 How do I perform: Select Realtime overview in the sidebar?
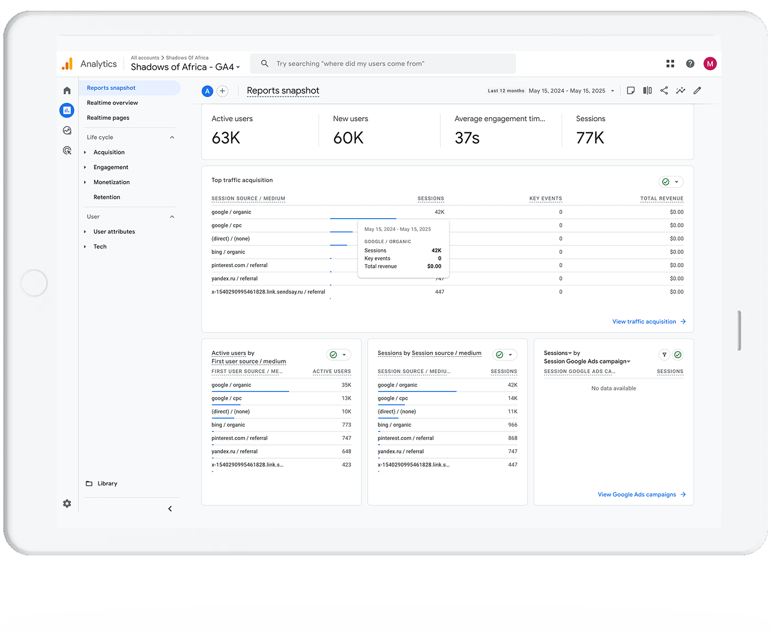(112, 103)
